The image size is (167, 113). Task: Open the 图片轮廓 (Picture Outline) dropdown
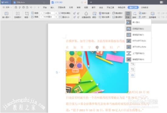pos(105,13)
